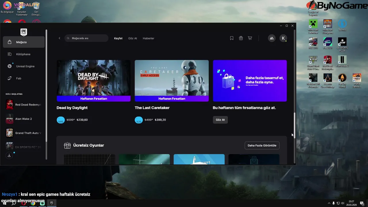Open The Last Caretaker deal thumbnail
This screenshot has height=207, width=368.
[x=172, y=81]
